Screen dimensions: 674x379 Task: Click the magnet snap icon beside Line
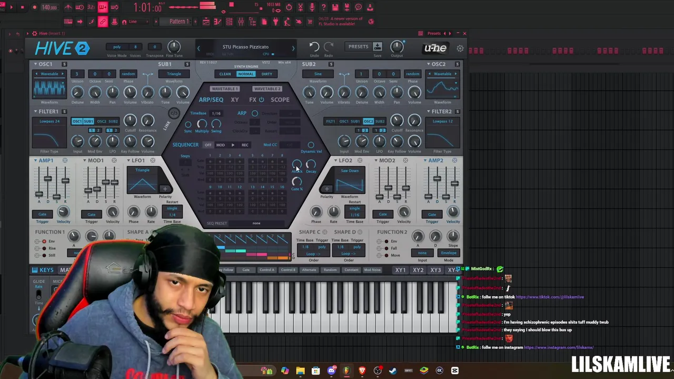pos(124,22)
